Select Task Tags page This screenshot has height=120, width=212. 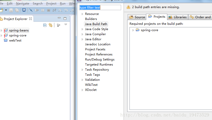click(92, 75)
